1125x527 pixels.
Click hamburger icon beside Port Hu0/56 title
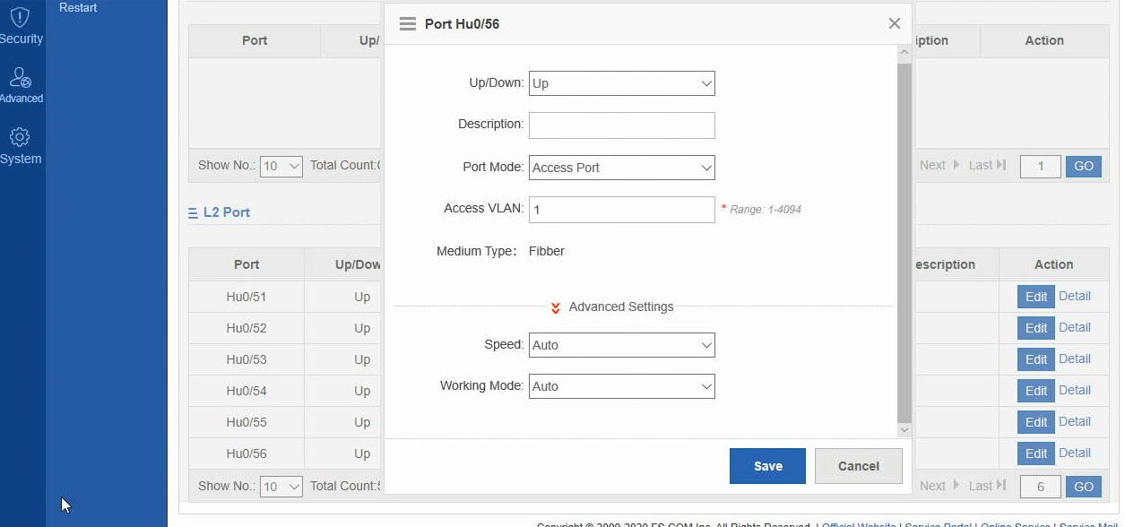[x=408, y=24]
